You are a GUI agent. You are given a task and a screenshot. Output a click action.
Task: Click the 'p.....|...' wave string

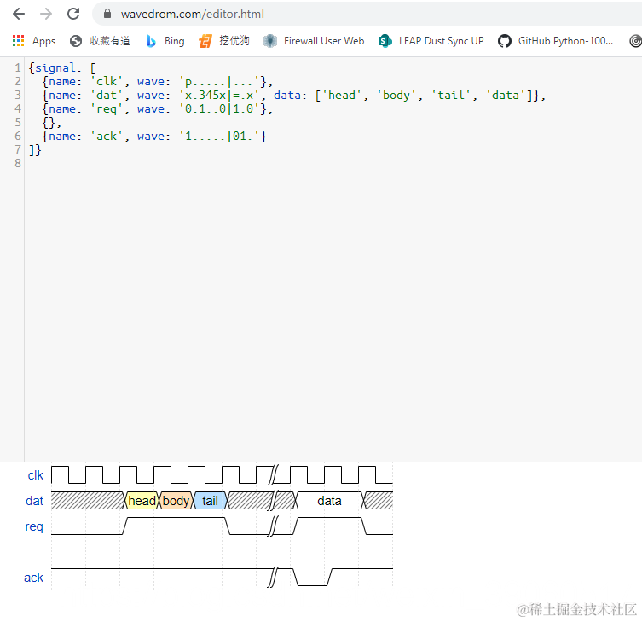click(219, 82)
